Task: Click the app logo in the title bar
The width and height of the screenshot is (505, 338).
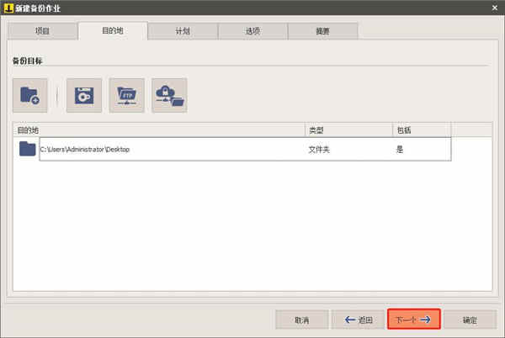Action: 8,8
